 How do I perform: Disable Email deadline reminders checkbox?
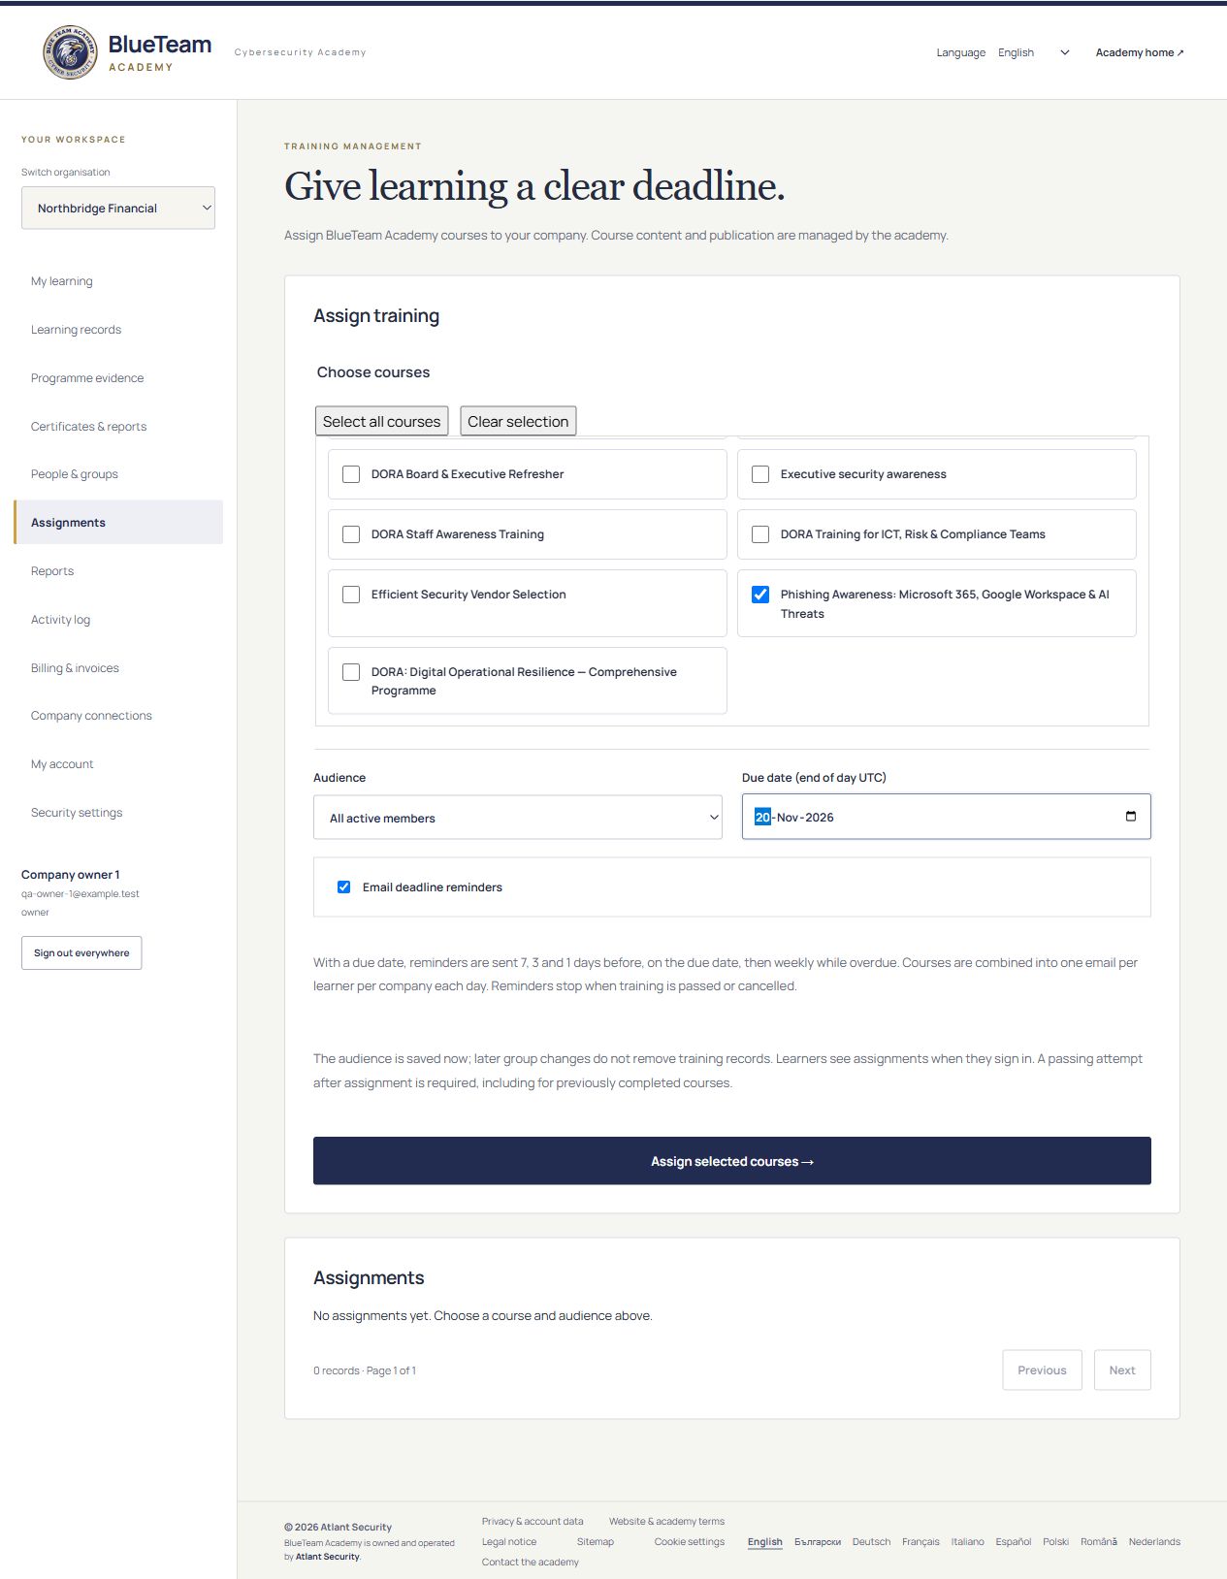pos(343,887)
